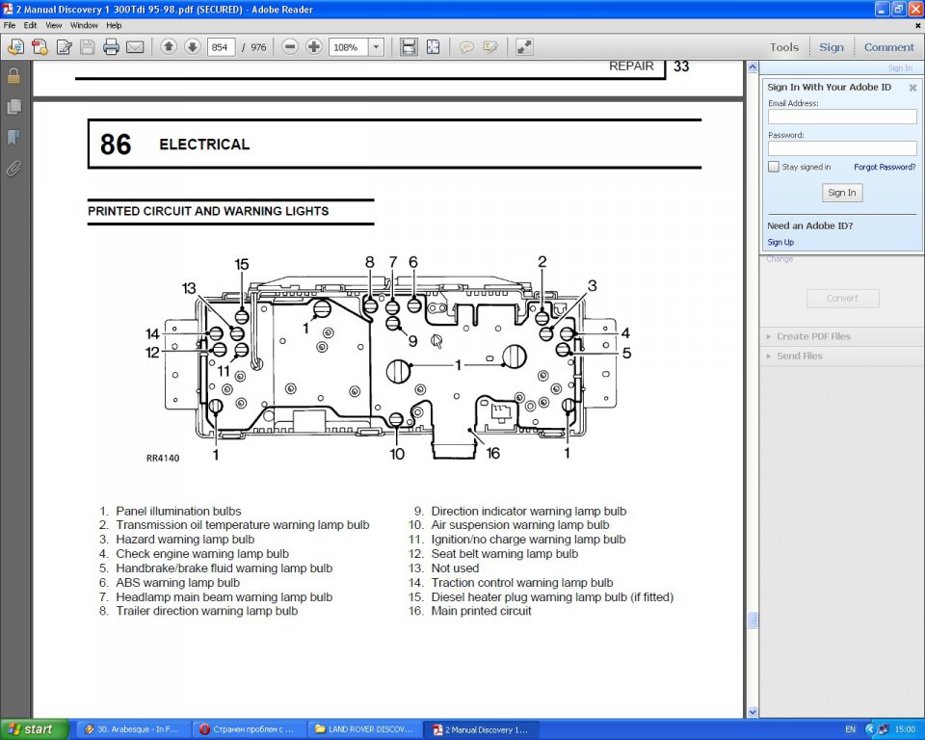Toggle the Stay signed in checkbox
Screen dimensions: 925x740
click(x=774, y=167)
